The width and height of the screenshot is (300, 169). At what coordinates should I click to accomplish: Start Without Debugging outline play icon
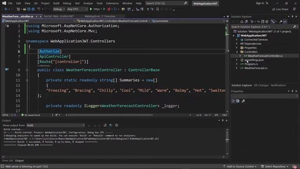pyautogui.click(x=104, y=9)
